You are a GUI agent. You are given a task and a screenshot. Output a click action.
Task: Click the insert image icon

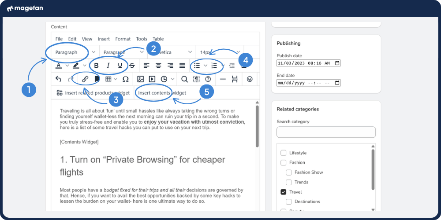[x=140, y=79]
